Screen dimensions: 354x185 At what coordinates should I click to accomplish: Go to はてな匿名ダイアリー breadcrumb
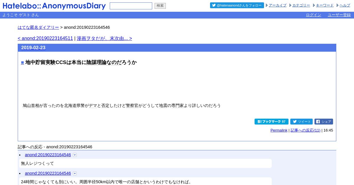pos(38,27)
